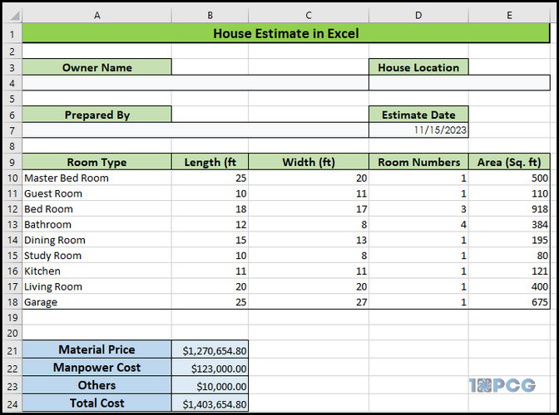This screenshot has height=415, width=559.
Task: Select Guest Room area value 110
Action: tap(509, 193)
